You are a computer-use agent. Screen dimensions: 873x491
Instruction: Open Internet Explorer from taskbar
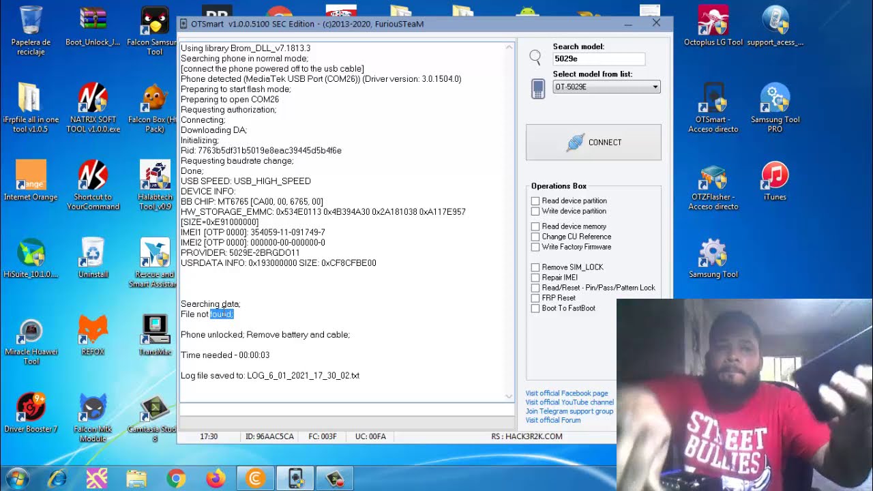click(x=57, y=479)
